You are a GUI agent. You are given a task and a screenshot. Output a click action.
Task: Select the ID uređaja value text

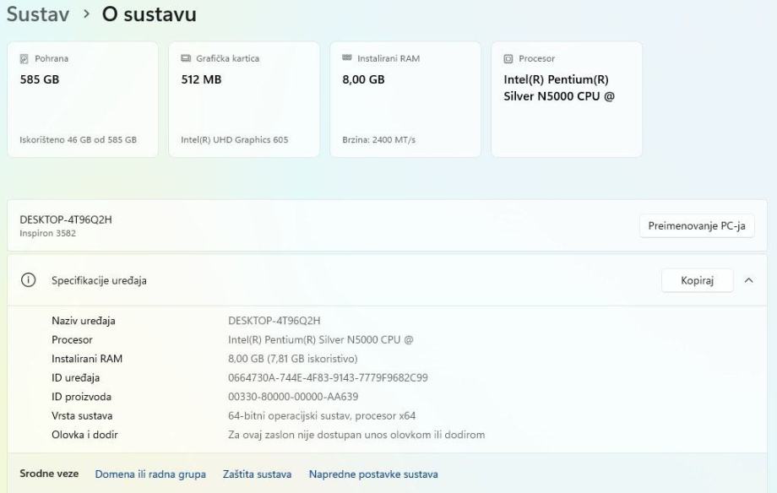(328, 378)
